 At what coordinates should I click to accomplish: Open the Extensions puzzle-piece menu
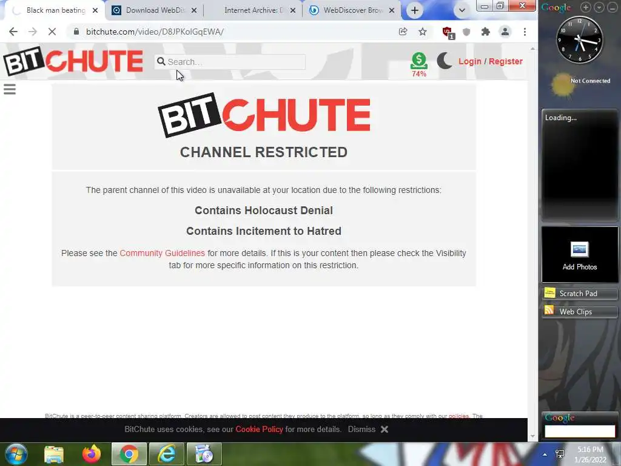coord(486,32)
